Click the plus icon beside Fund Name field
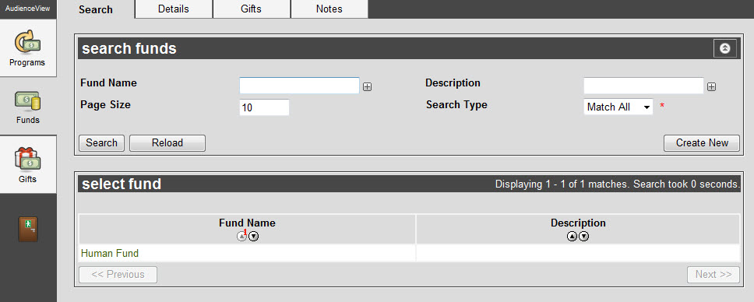Screen dimensions: 754x302 coord(368,87)
